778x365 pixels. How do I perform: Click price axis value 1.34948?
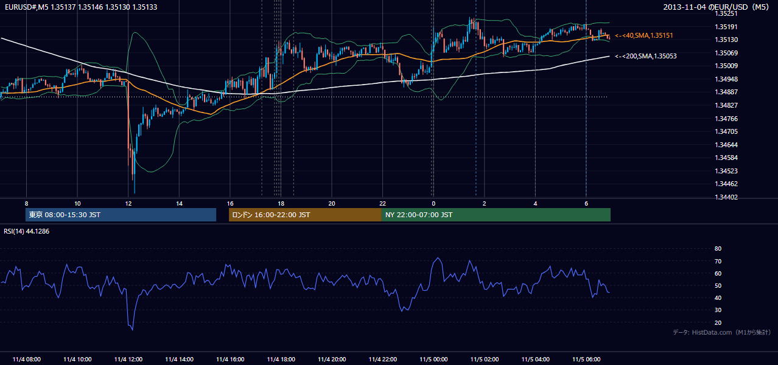(x=726, y=79)
